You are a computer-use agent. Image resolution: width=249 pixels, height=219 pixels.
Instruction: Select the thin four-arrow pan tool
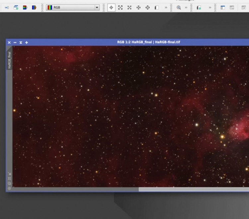(x=138, y=7)
